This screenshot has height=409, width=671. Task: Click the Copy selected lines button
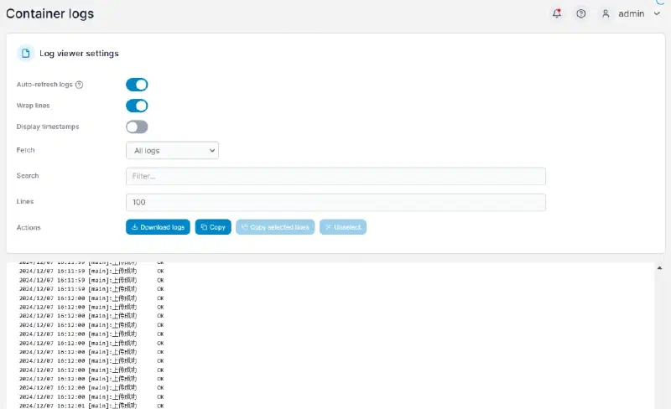pos(275,227)
